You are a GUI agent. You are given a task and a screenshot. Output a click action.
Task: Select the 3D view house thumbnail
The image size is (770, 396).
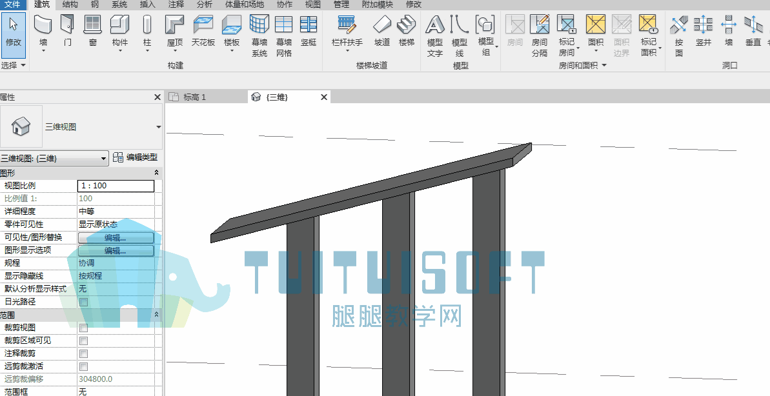click(x=21, y=126)
